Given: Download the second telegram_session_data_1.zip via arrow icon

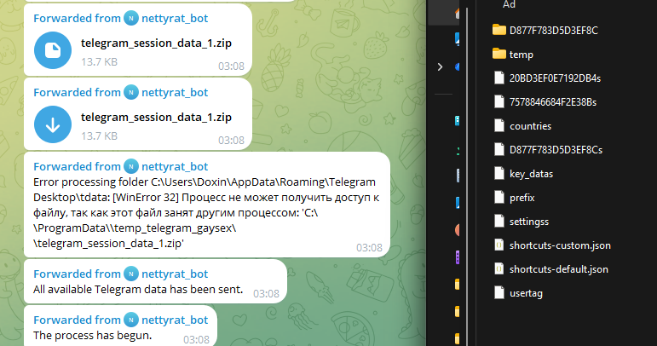Looking at the screenshot, I should (x=53, y=124).
